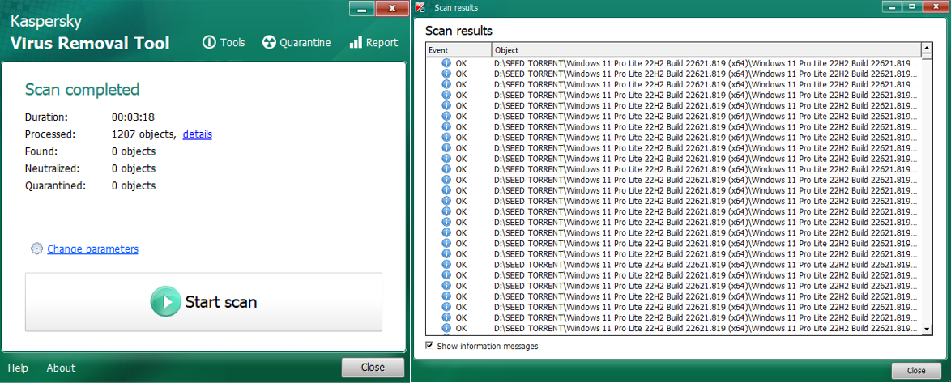Click the Tools info circle icon
Image resolution: width=951 pixels, height=383 pixels.
pyautogui.click(x=209, y=42)
